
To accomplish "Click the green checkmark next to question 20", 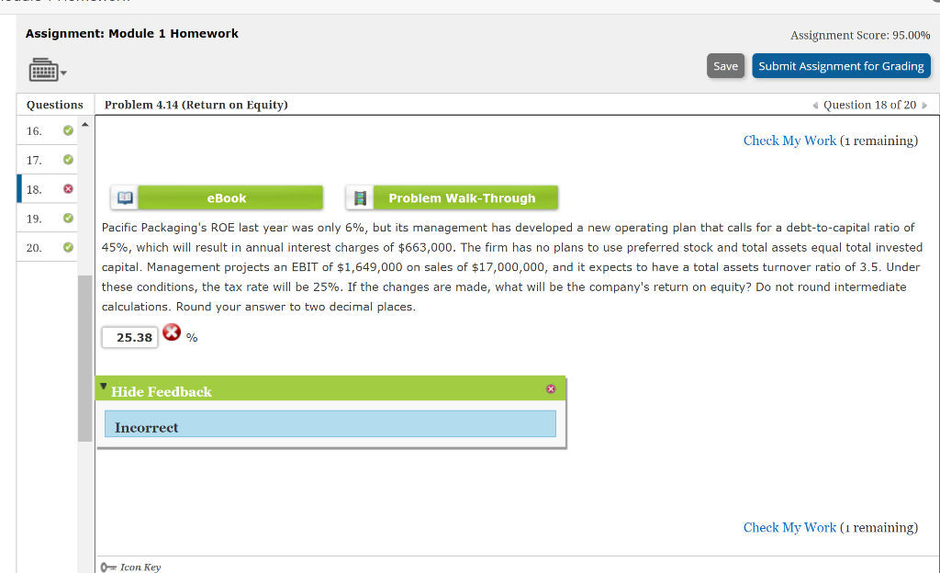I will 67,246.
